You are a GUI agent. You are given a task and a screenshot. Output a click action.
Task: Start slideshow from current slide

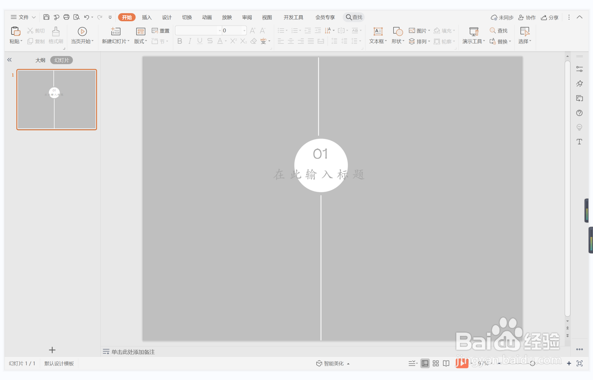[x=82, y=31]
